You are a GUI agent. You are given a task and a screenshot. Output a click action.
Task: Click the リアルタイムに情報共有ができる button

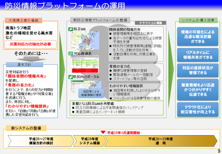click(198, 54)
